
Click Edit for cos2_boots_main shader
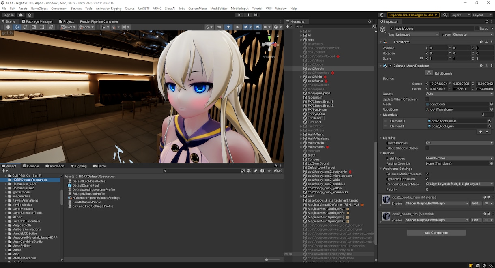[476, 203]
